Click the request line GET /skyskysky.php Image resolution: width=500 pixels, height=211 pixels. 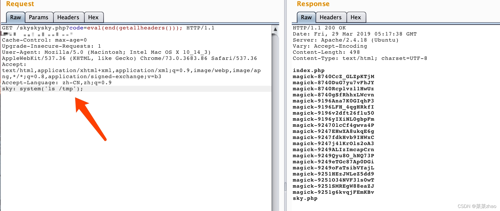[x=108, y=28]
